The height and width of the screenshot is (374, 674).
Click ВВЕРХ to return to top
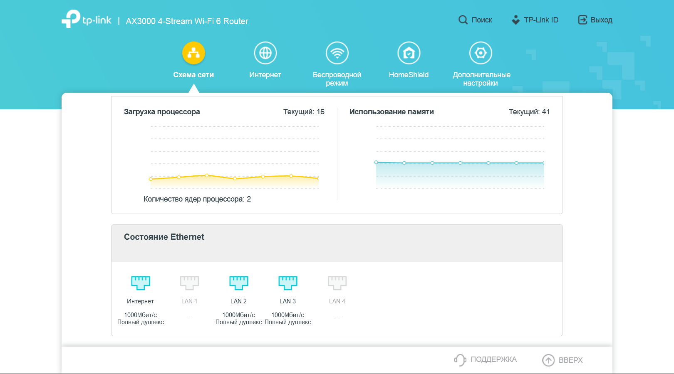(571, 360)
